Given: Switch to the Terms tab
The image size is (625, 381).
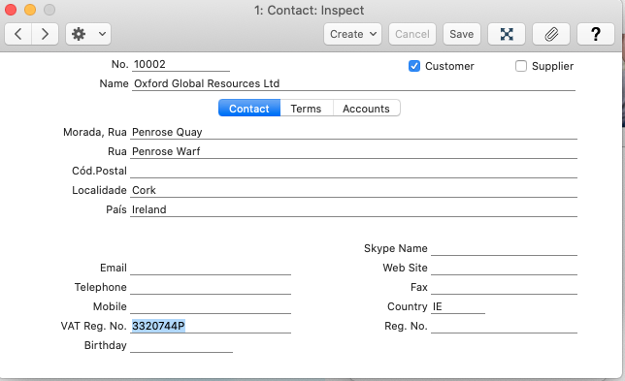Looking at the screenshot, I should (x=306, y=109).
